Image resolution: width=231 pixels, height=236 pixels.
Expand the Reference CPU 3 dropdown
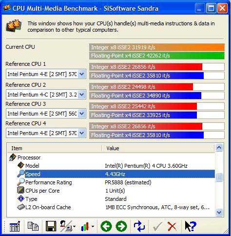[x=82, y=114]
